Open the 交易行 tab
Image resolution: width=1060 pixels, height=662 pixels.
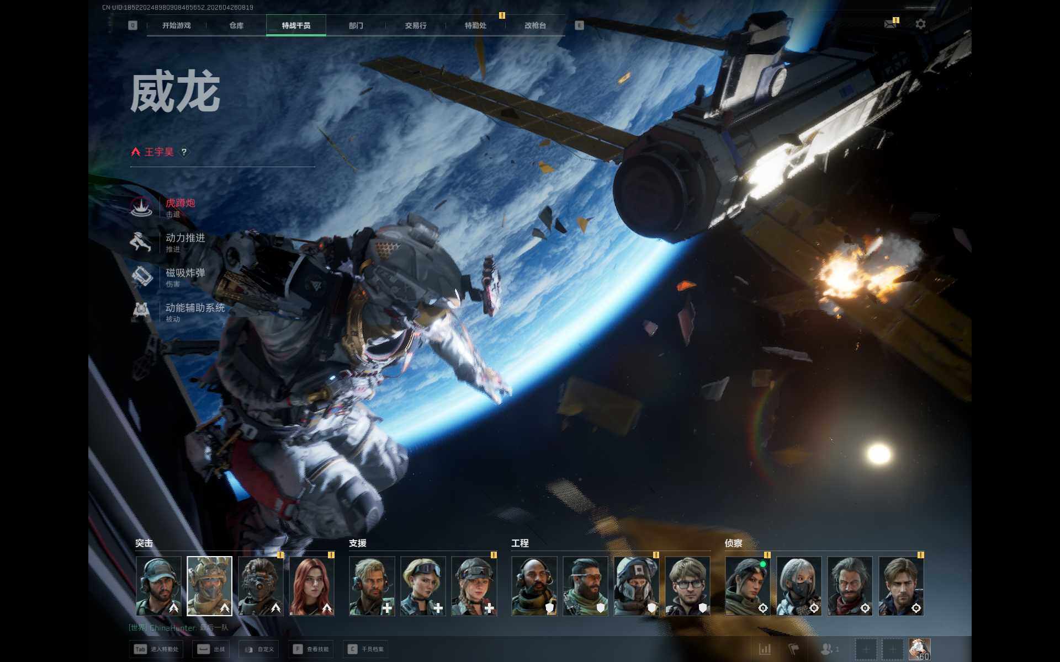pyautogui.click(x=415, y=25)
